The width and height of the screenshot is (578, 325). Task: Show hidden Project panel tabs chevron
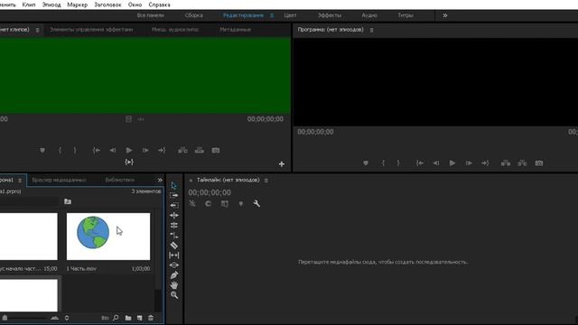[160, 180]
